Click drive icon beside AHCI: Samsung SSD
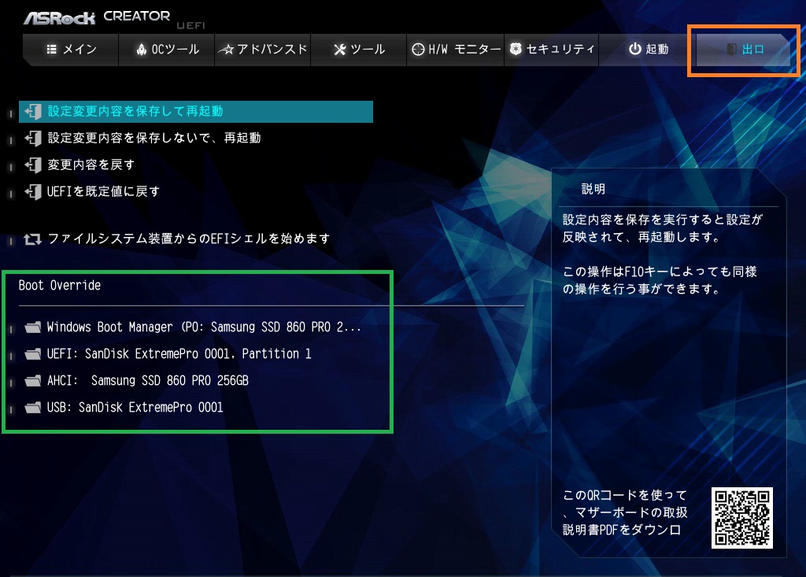The height and width of the screenshot is (577, 806). pyautogui.click(x=33, y=381)
